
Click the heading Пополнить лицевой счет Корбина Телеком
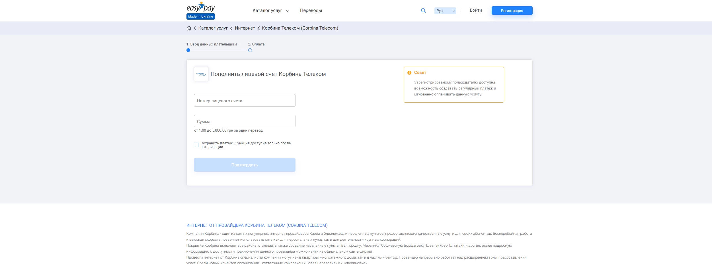pos(268,74)
